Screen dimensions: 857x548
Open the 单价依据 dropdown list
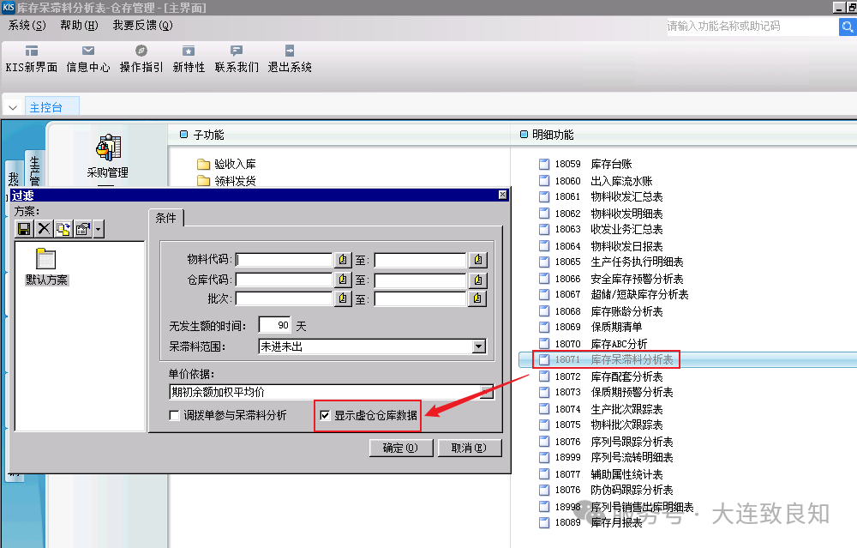pos(486,392)
